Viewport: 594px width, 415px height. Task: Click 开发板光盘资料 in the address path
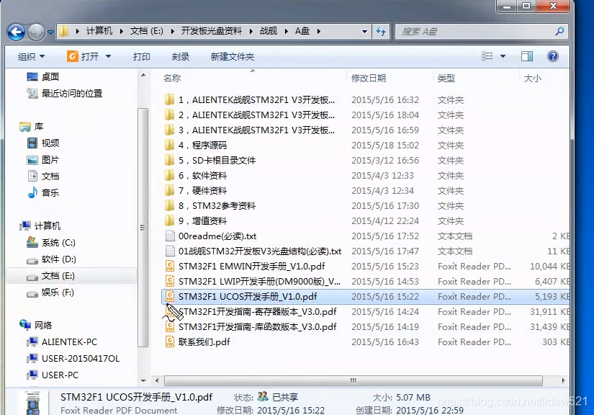tap(212, 31)
